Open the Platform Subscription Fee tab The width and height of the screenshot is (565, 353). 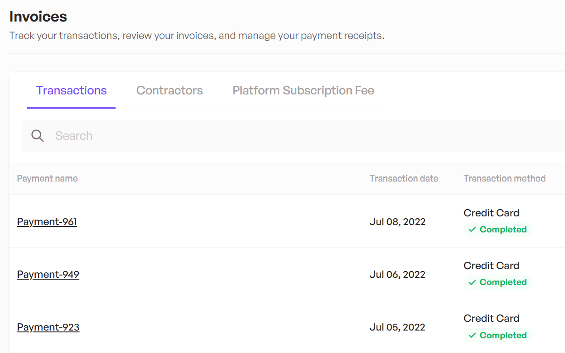coord(303,90)
